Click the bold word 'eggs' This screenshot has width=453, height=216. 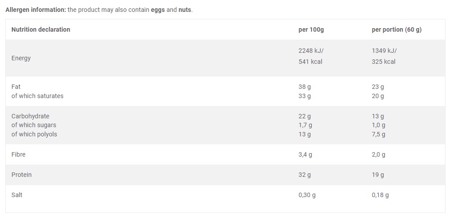pyautogui.click(x=158, y=10)
